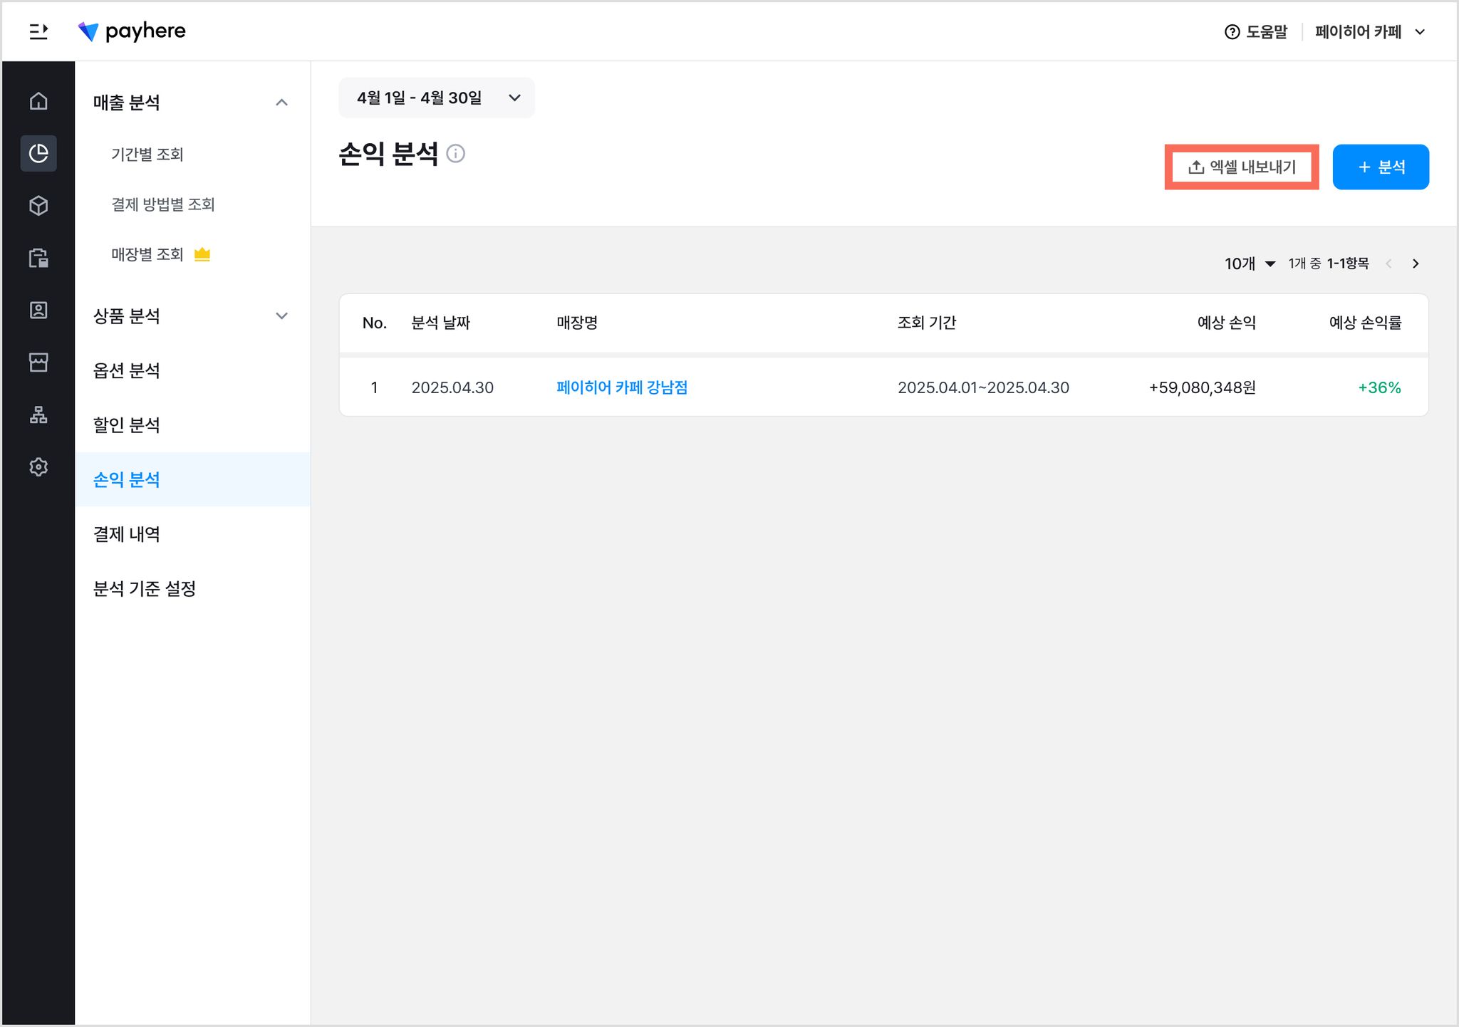Viewport: 1459px width, 1027px height.
Task: Open 기간별 조회 menu item
Action: [x=147, y=154]
